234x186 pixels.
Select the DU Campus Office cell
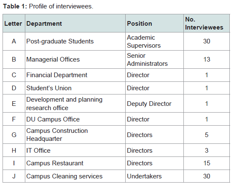pos(75,119)
